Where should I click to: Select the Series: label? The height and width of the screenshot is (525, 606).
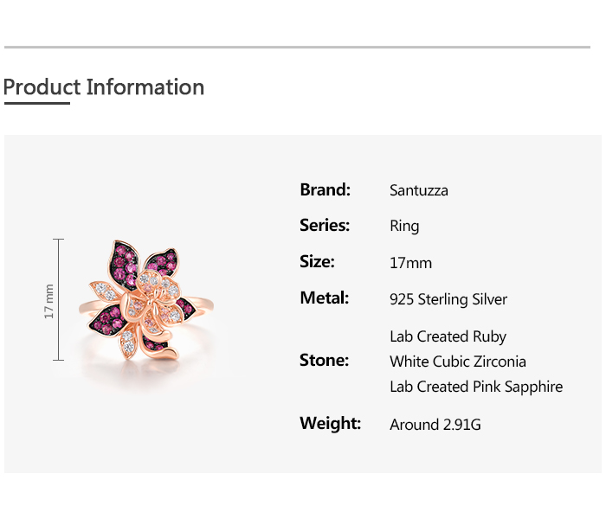coord(325,226)
